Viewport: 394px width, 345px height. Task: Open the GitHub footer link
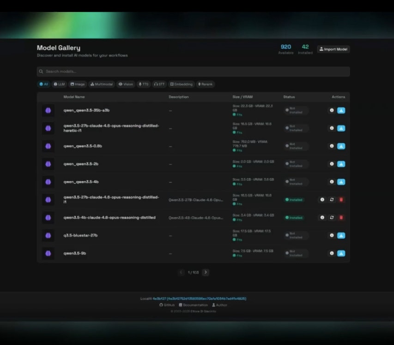[167, 305]
